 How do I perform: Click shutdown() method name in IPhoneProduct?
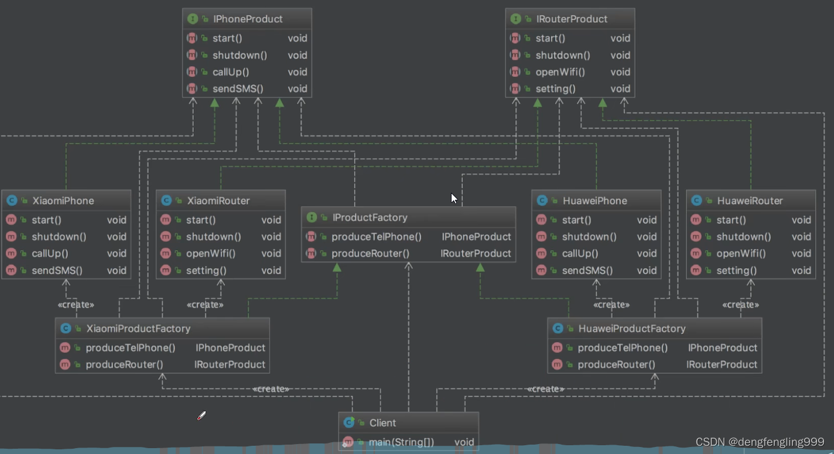(240, 55)
